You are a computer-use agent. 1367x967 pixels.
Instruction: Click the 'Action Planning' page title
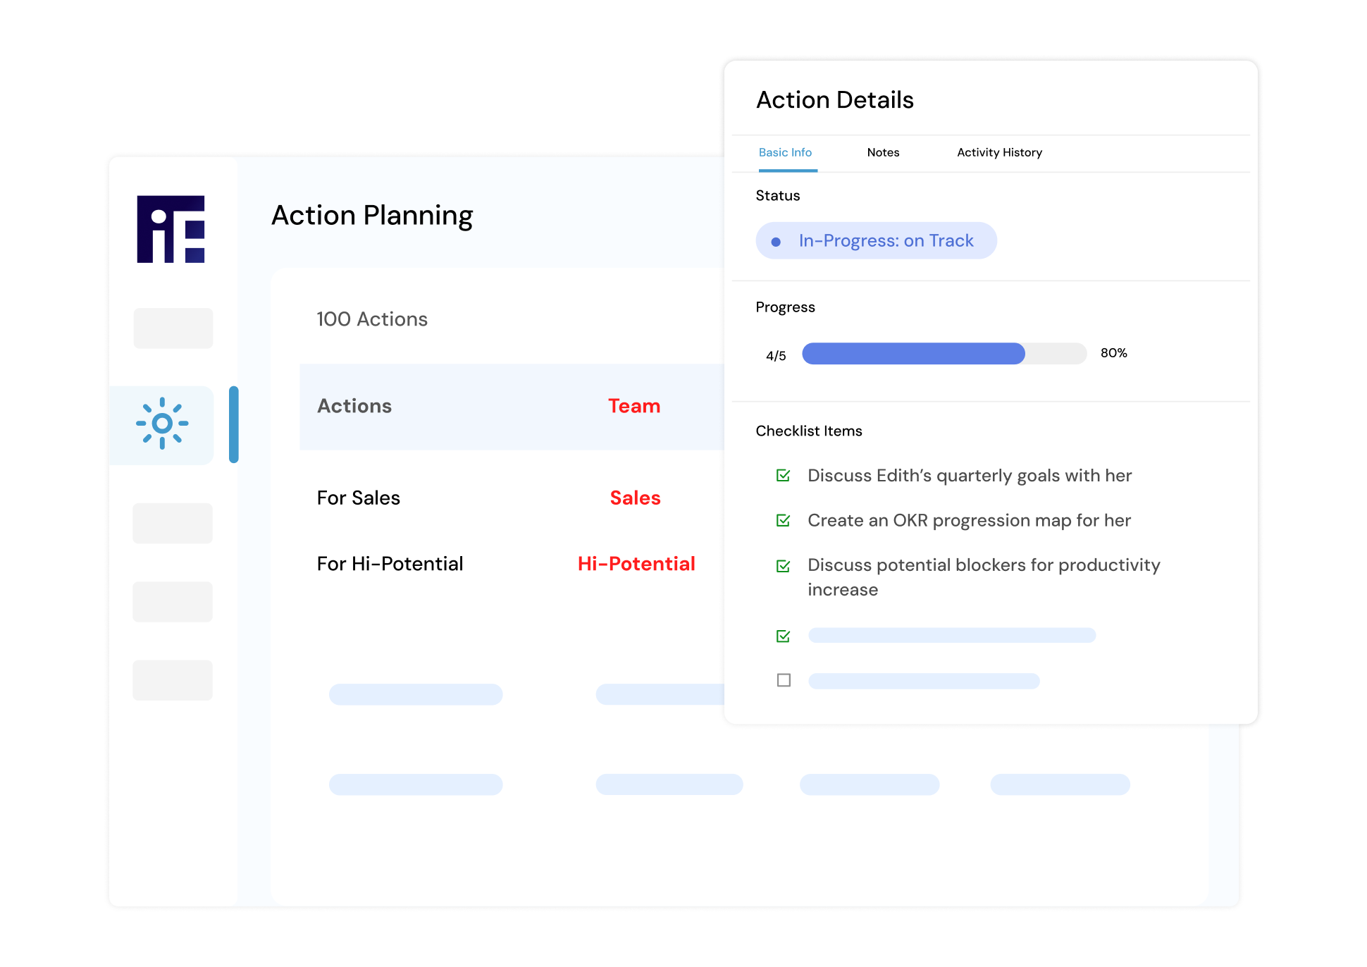(x=372, y=215)
